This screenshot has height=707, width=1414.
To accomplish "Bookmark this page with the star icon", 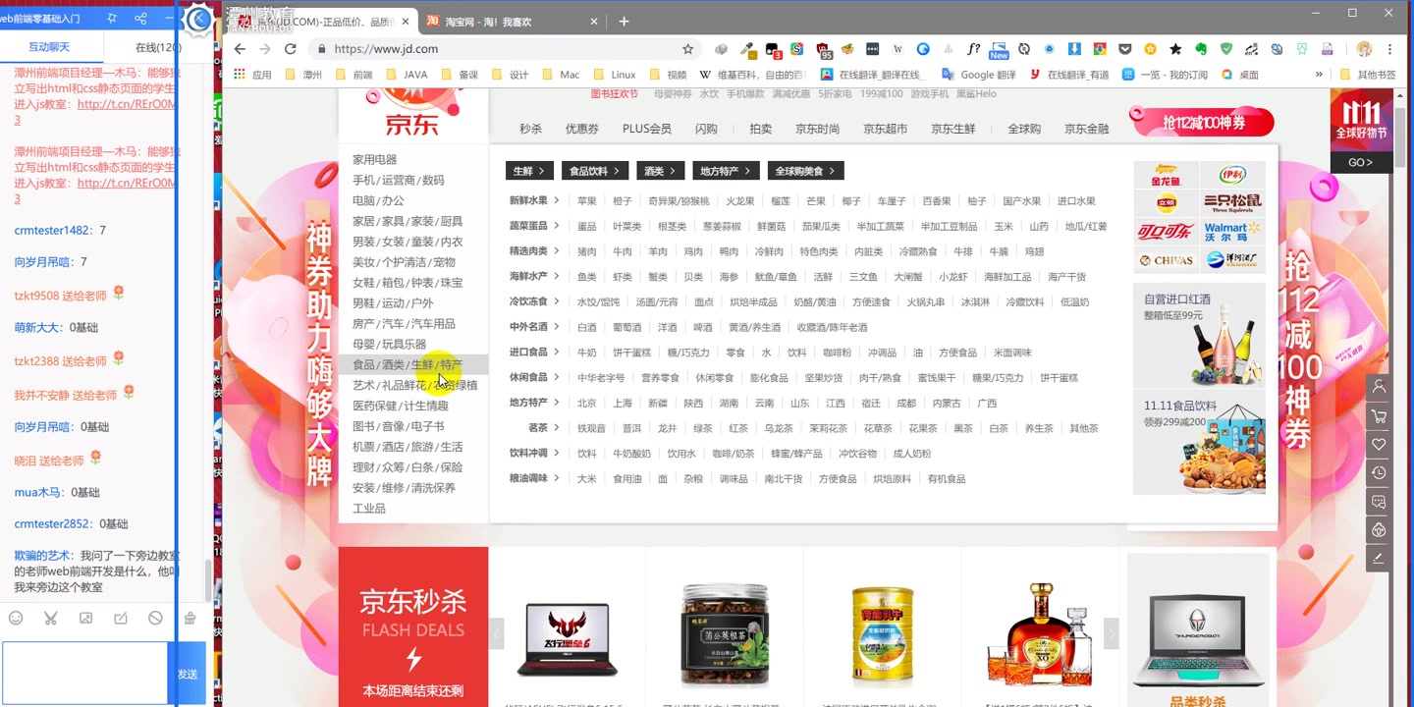I will (x=687, y=49).
